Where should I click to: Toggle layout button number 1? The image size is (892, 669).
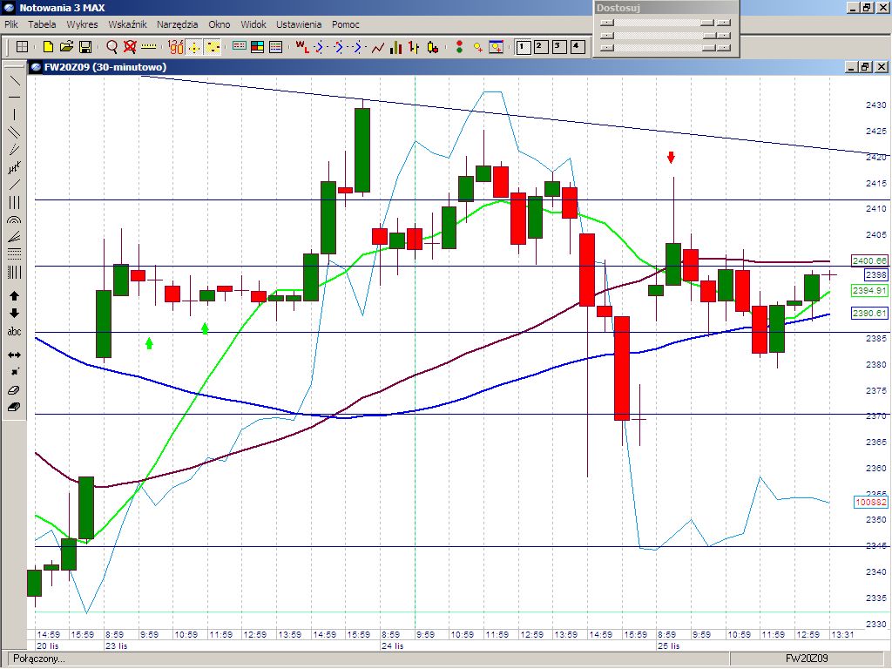tap(523, 47)
